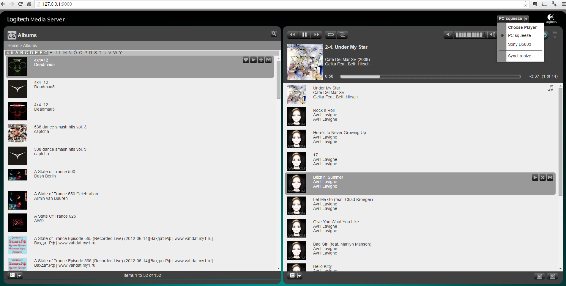Click Cafe Del Mar XV (2008) album link
This screenshot has height=286, width=566.
pyautogui.click(x=347, y=59)
